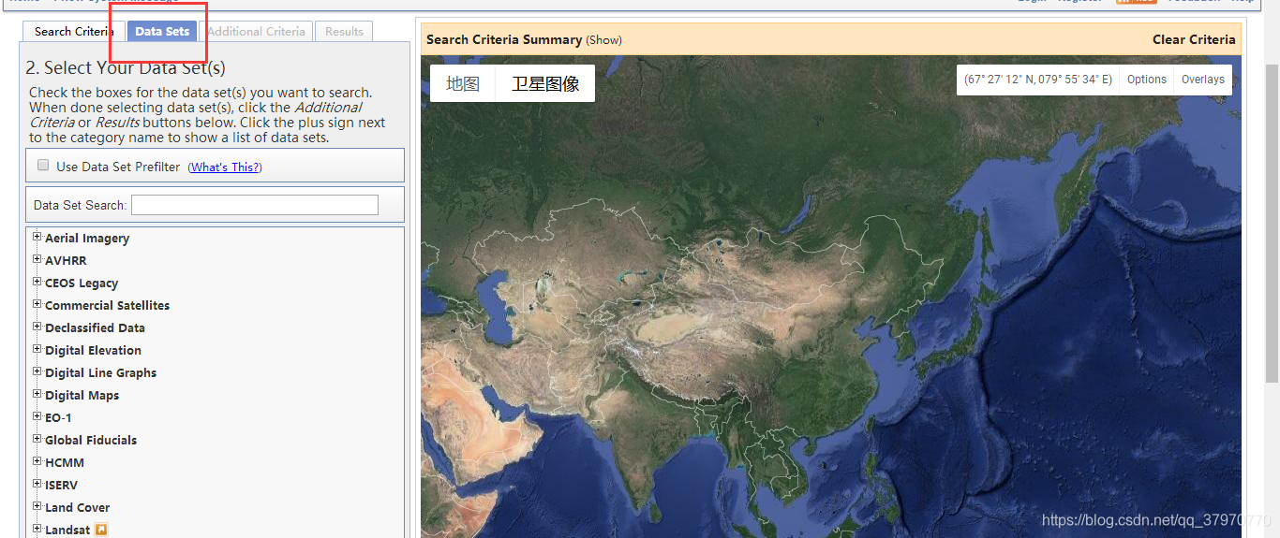The height and width of the screenshot is (538, 1280).
Task: Select the Aerial Imagery label
Action: pos(87,238)
